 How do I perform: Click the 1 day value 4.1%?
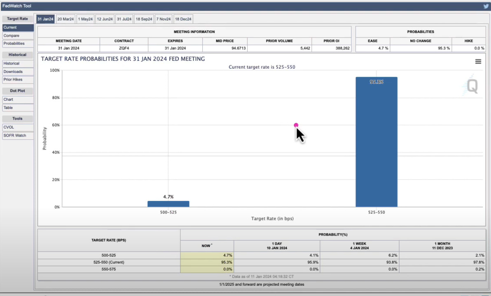pyautogui.click(x=314, y=255)
